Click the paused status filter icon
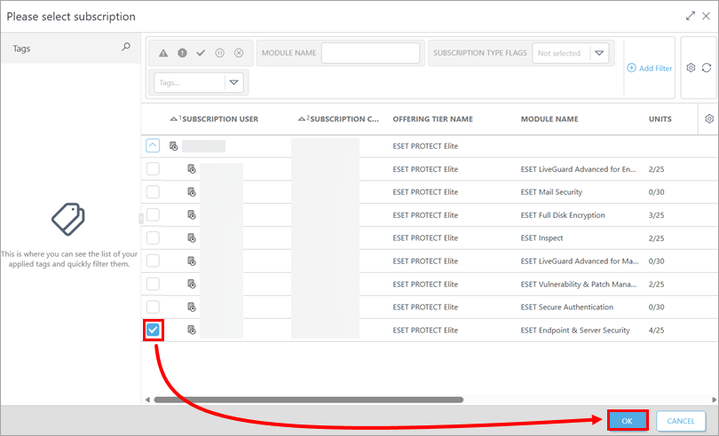The image size is (719, 436). click(x=219, y=53)
